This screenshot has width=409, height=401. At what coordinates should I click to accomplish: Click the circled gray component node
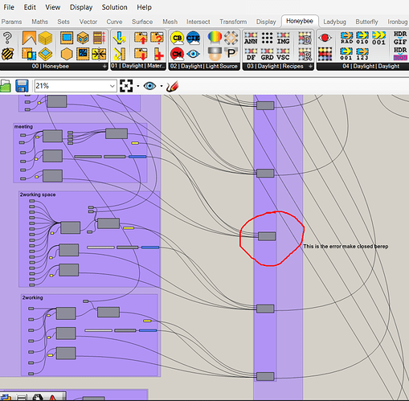(267, 236)
